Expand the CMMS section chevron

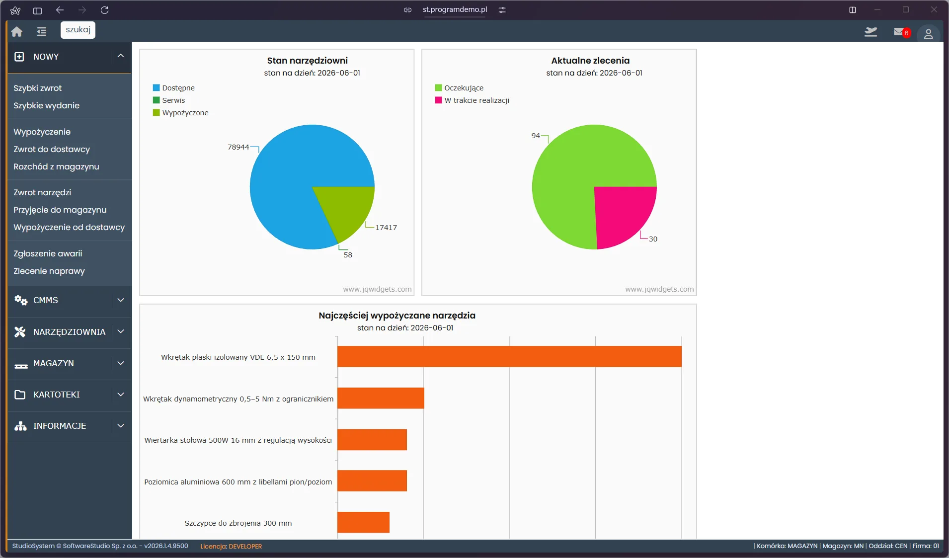tap(121, 300)
